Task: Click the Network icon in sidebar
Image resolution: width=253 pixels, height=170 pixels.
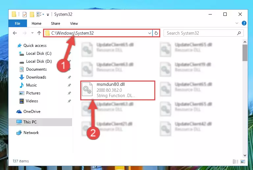Action: 19,133
